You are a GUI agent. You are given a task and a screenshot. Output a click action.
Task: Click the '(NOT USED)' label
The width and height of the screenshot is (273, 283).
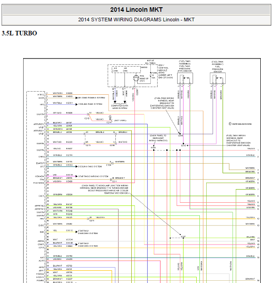pos(120,121)
